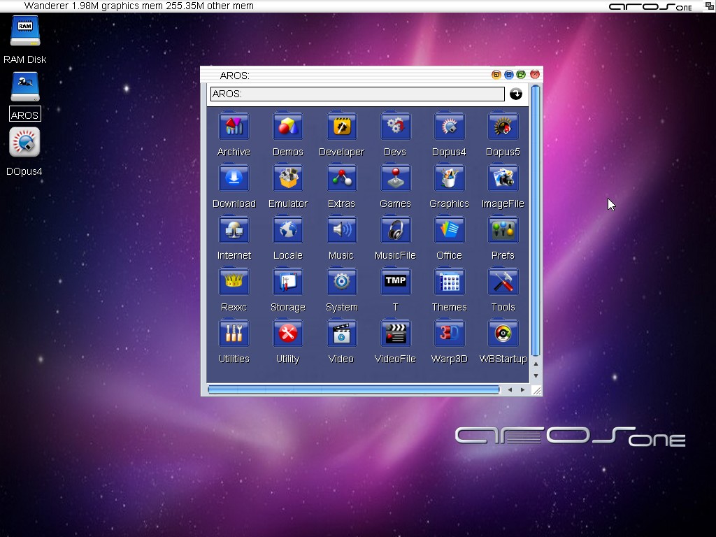Screen dimensions: 716x537
Task: Open the Prefs drawer icon
Action: tap(503, 230)
